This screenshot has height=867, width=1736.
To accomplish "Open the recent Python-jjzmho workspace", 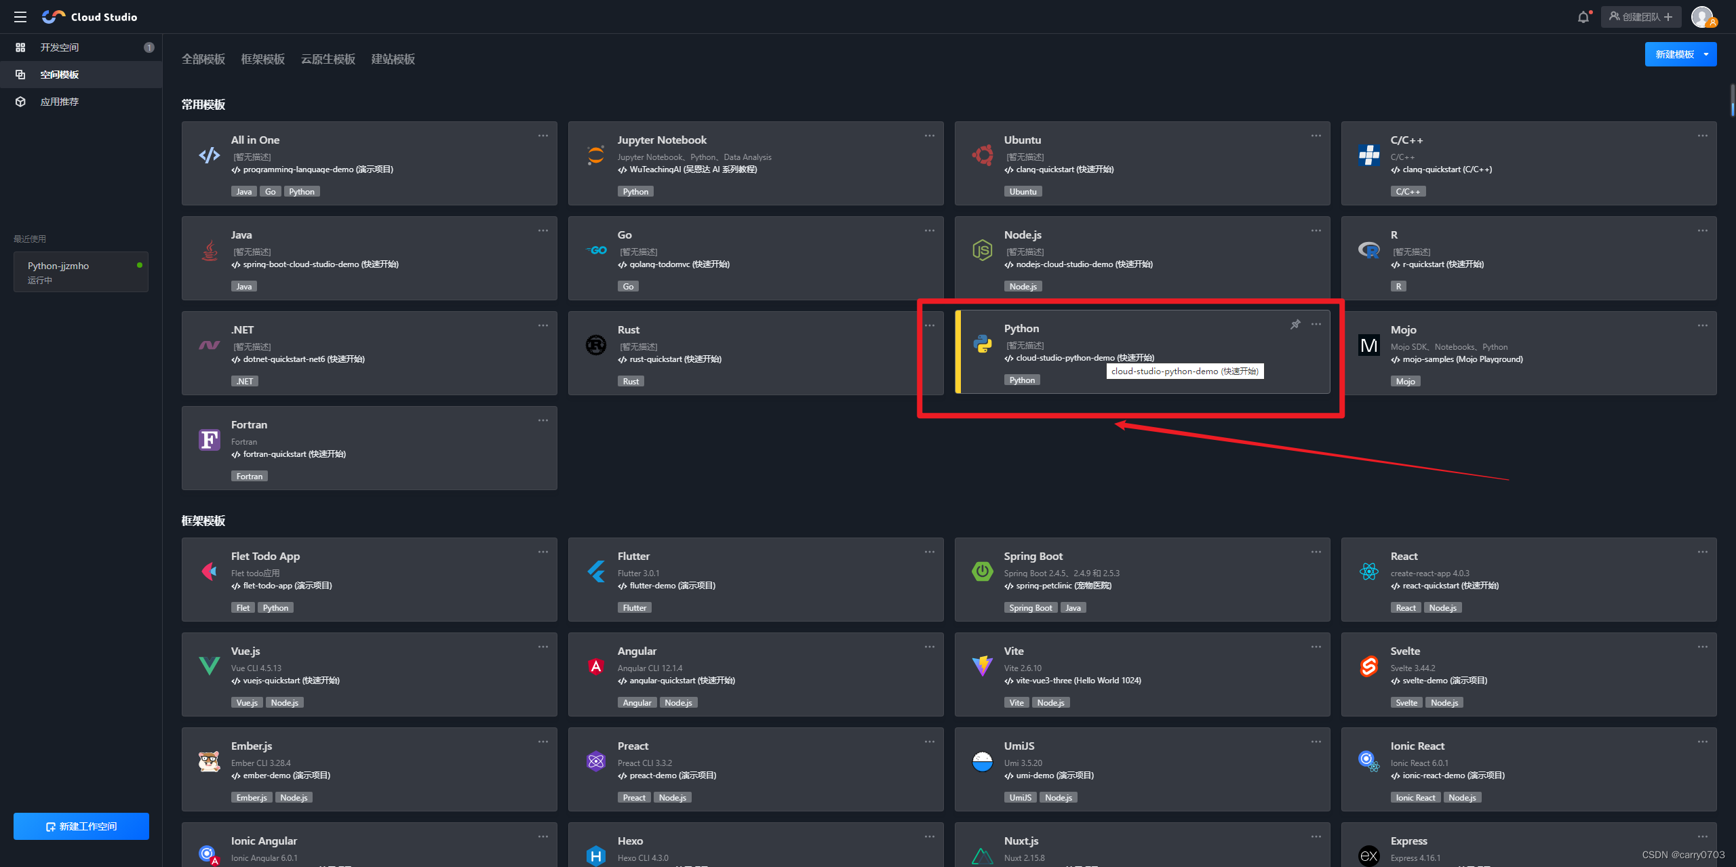I will tap(81, 272).
